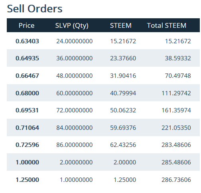Click STEEM value 50.06232
This screenshot has width=201, height=193.
tap(123, 110)
